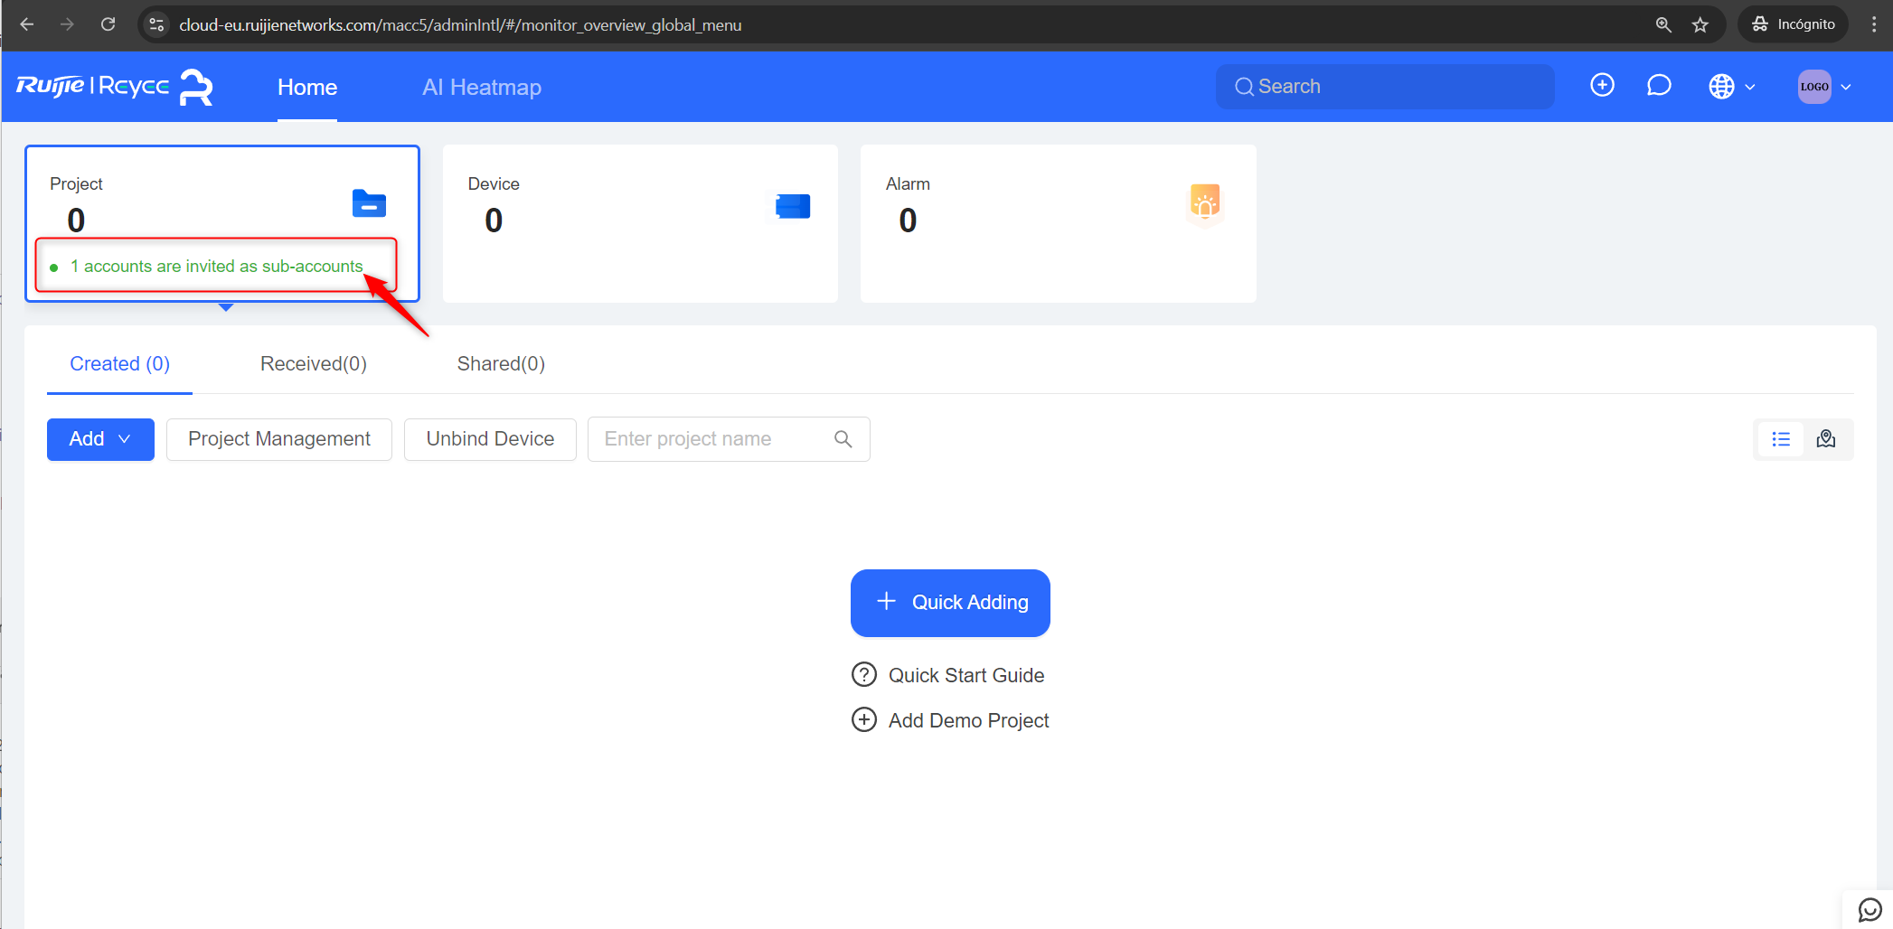Open the messages chat bubble icon

(1659, 86)
